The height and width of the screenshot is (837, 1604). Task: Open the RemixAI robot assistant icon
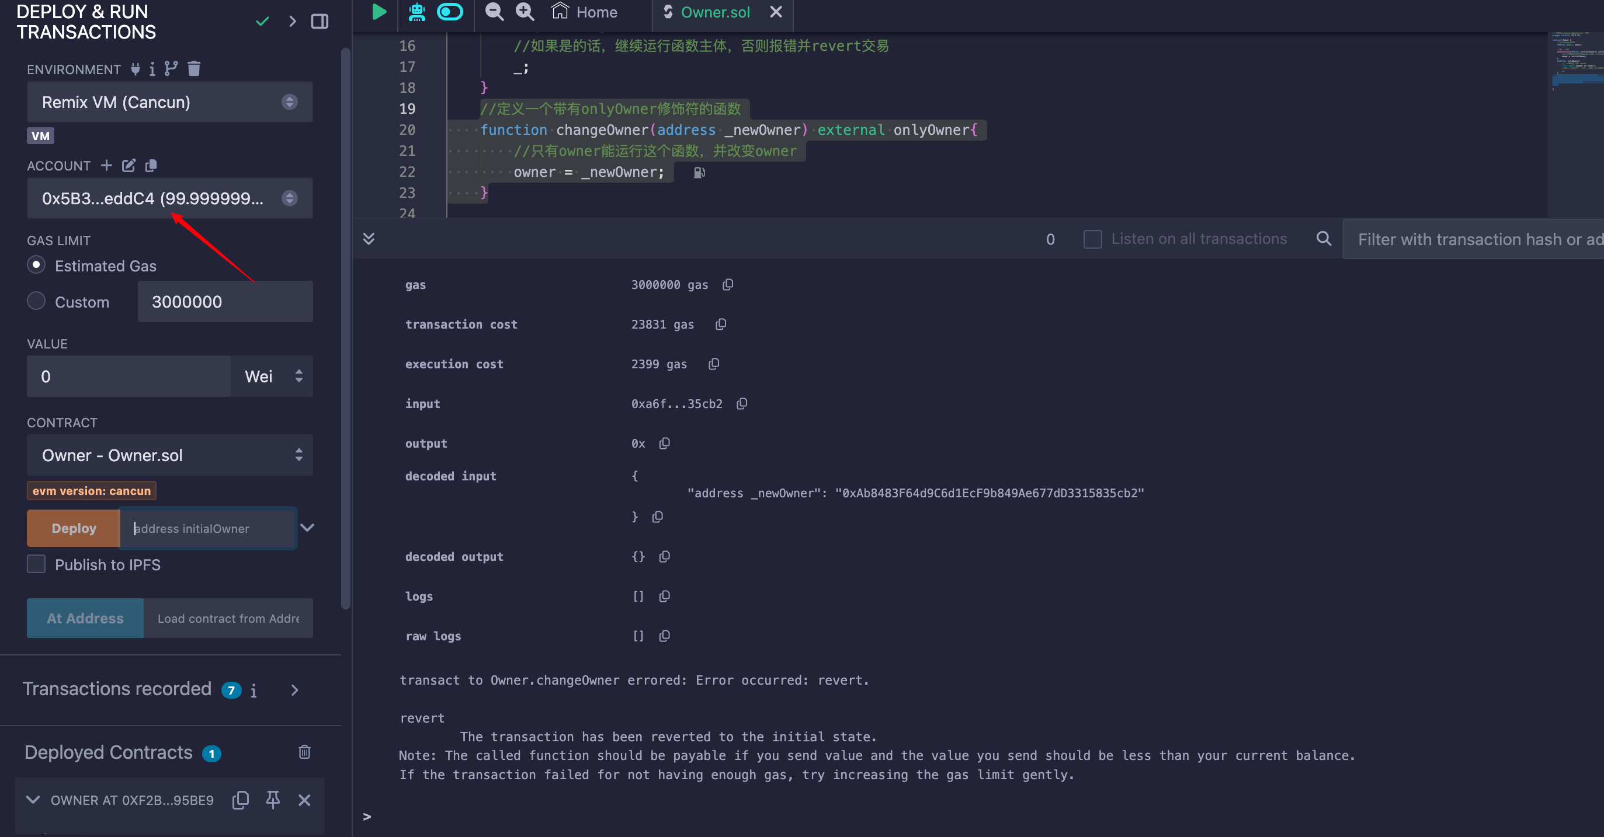416,12
